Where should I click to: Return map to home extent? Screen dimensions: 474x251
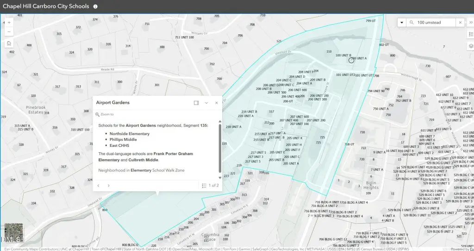pos(9,43)
